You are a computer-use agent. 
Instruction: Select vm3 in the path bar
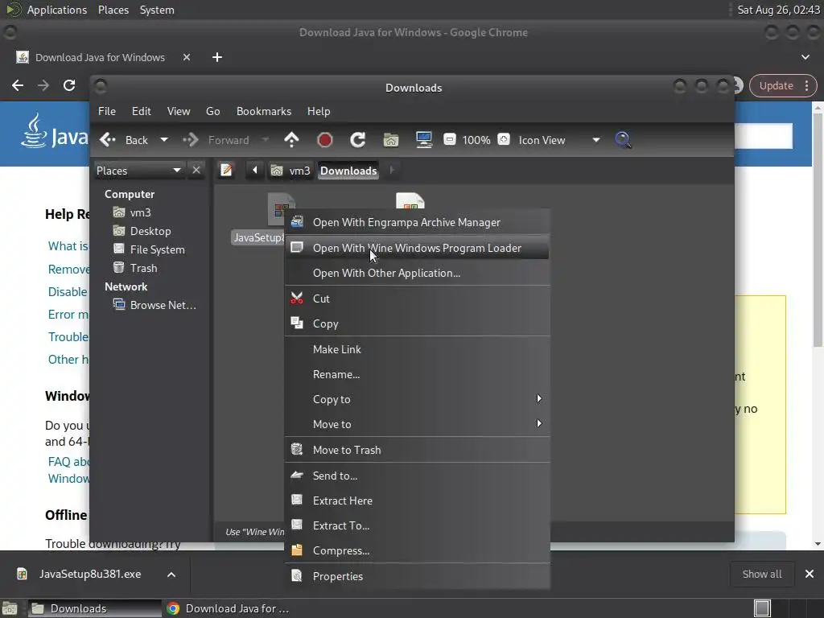coord(290,171)
